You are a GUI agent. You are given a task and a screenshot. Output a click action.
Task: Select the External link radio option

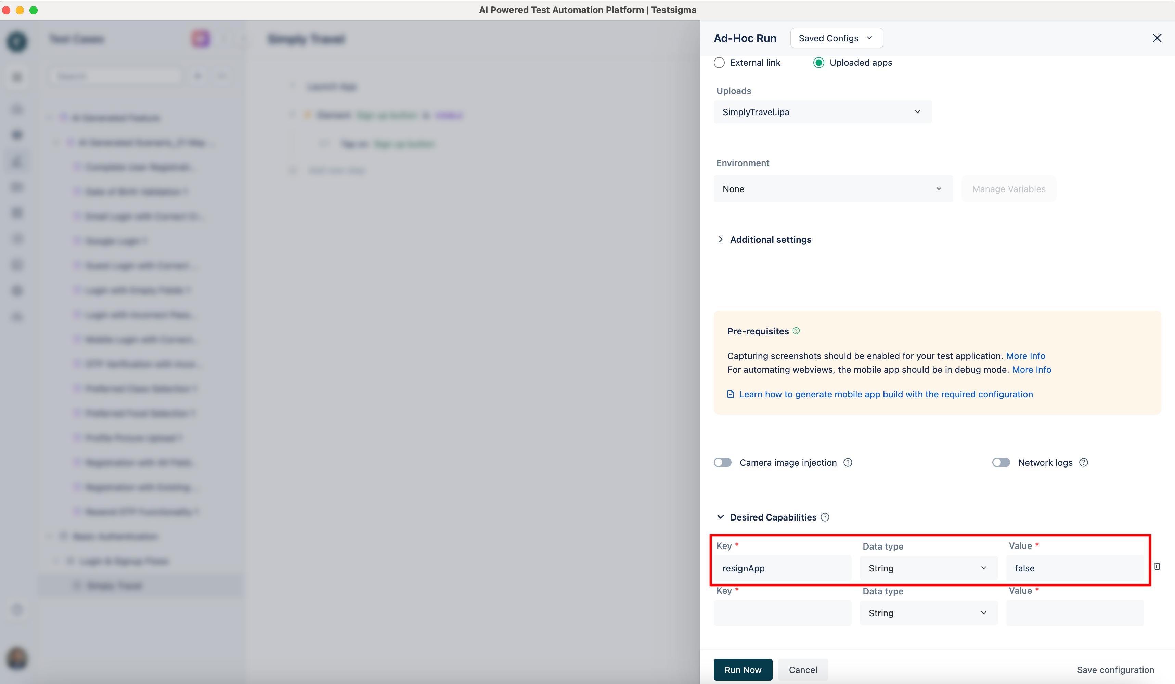click(720, 63)
